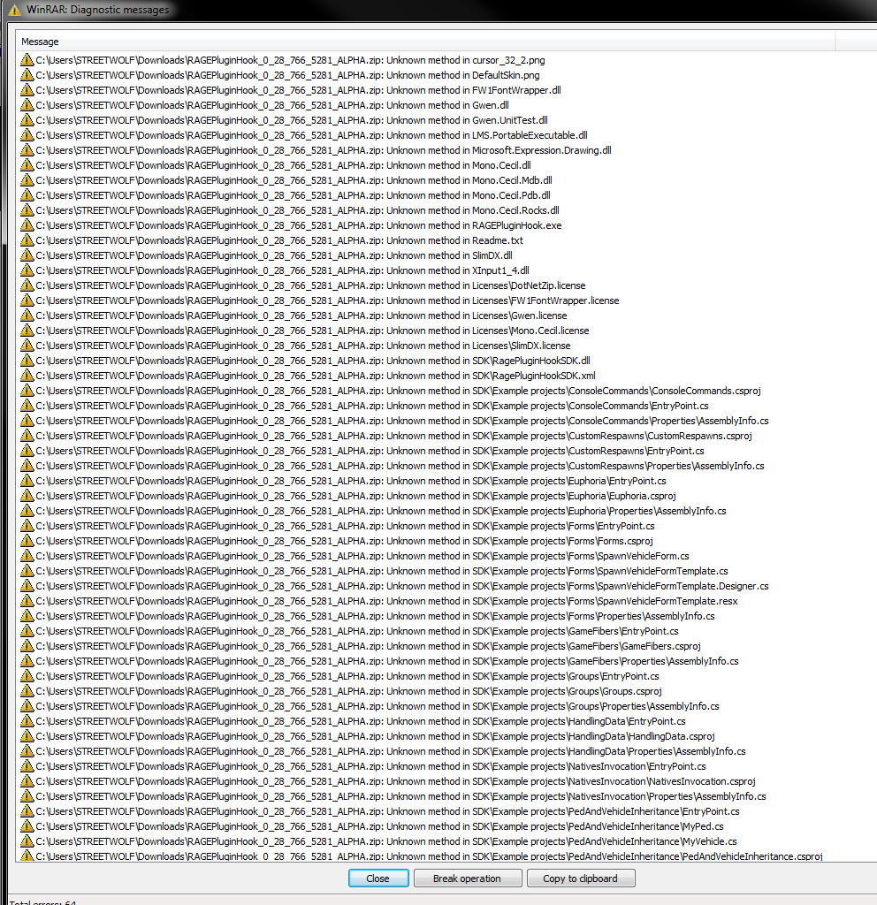Select message for SpawnVehicleFormTemplate.Designer.cs
Image resolution: width=877 pixels, height=905 pixels.
coord(402,586)
